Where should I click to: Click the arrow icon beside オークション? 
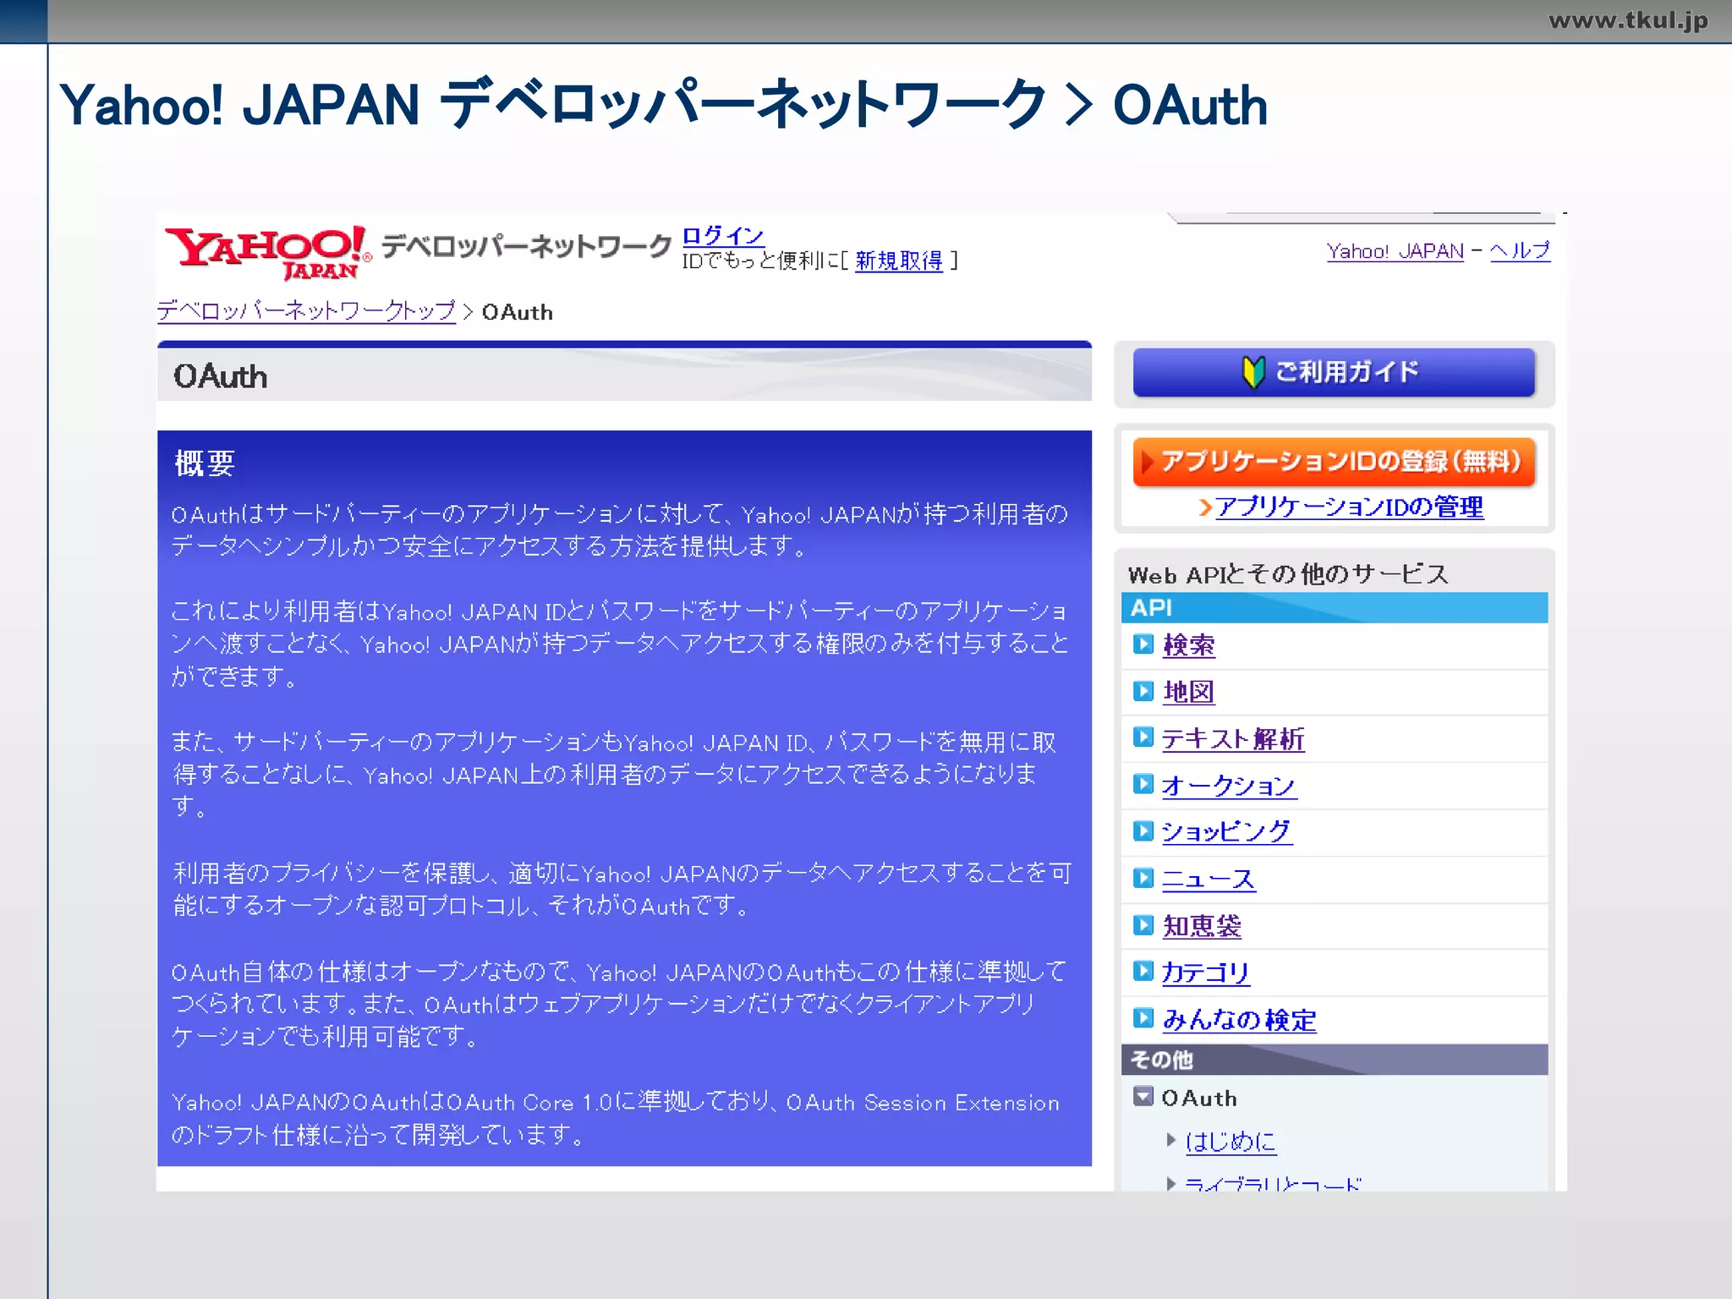pyautogui.click(x=1143, y=784)
